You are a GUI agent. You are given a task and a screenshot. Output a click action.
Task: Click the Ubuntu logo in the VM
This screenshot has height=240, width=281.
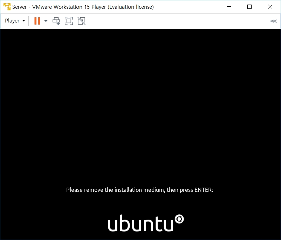pos(146,223)
